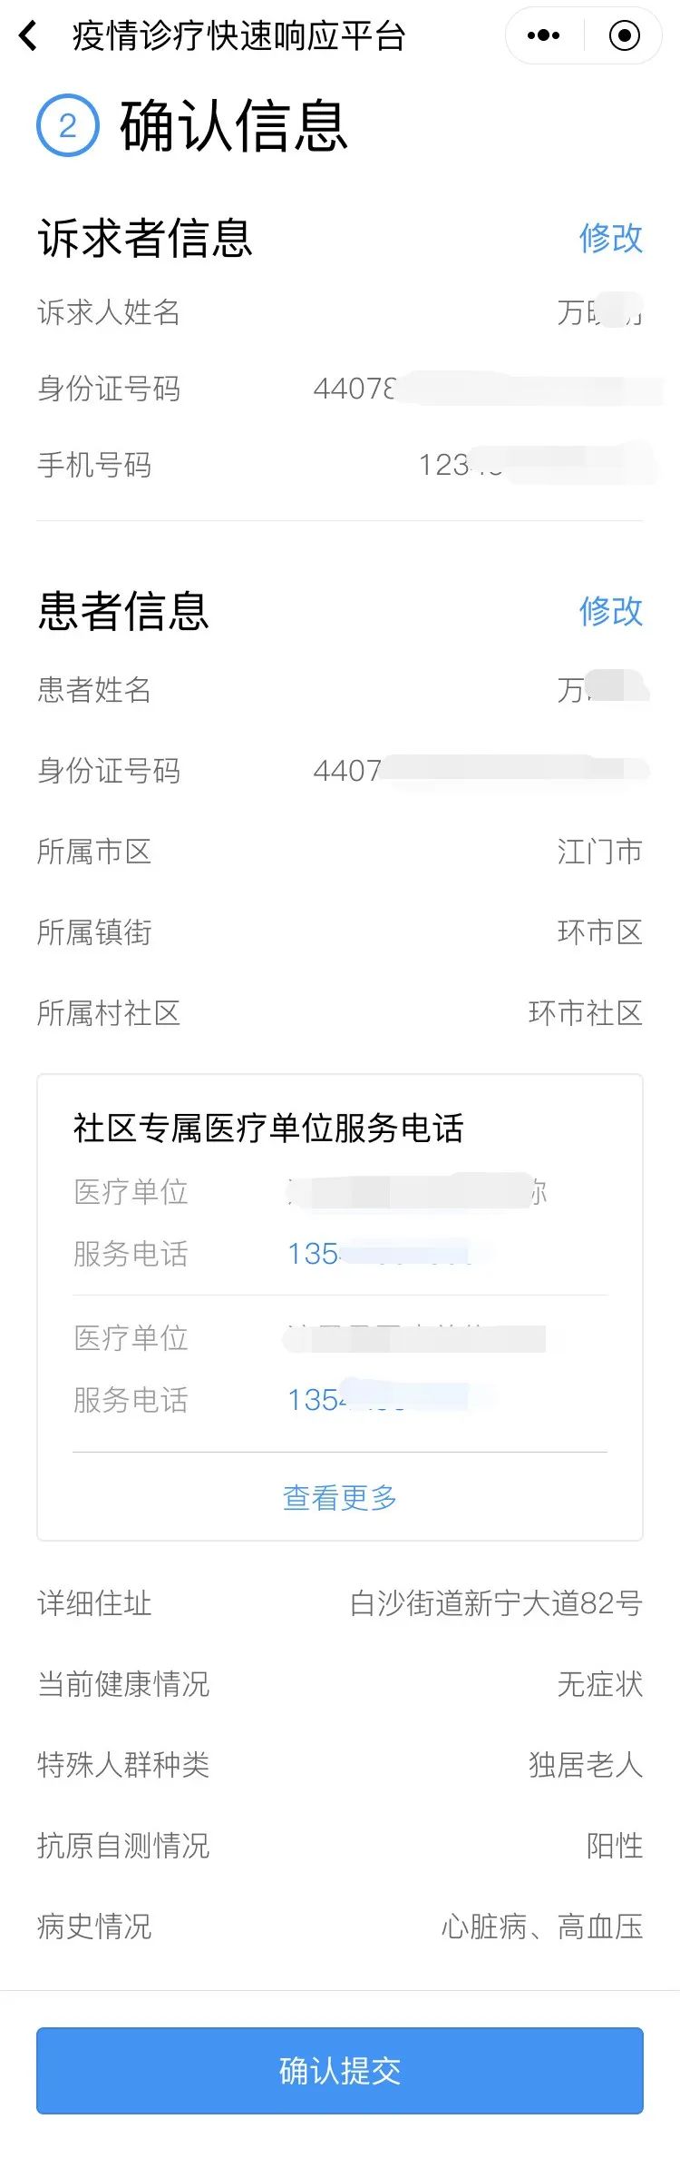Close mini program via circle icon

pos(624,36)
